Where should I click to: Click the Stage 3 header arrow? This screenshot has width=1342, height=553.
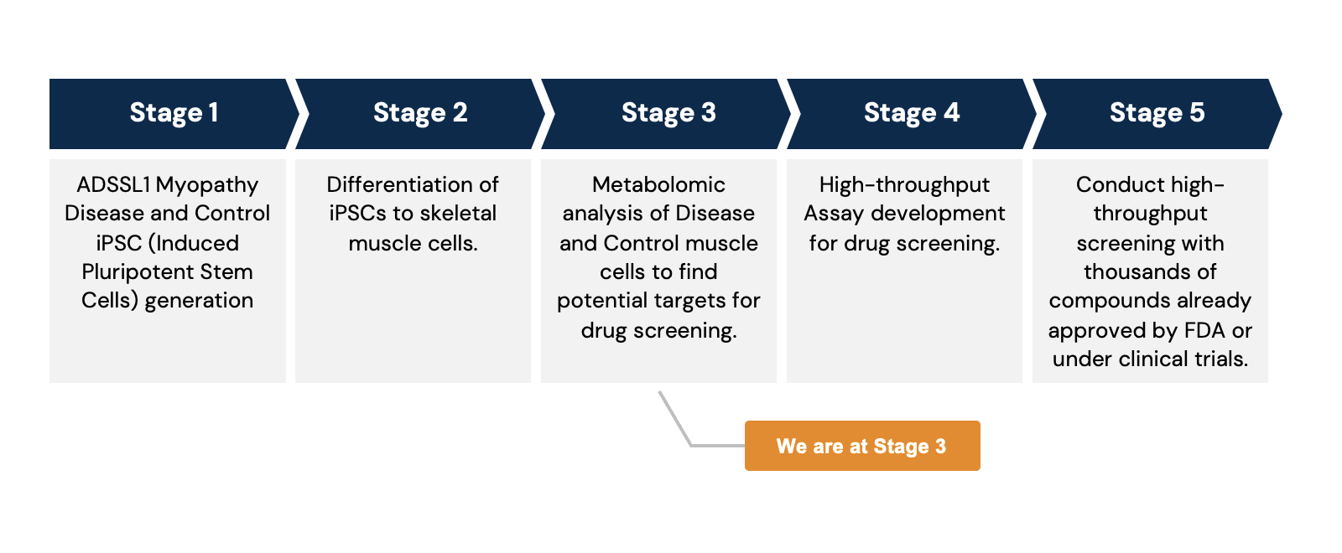click(668, 113)
